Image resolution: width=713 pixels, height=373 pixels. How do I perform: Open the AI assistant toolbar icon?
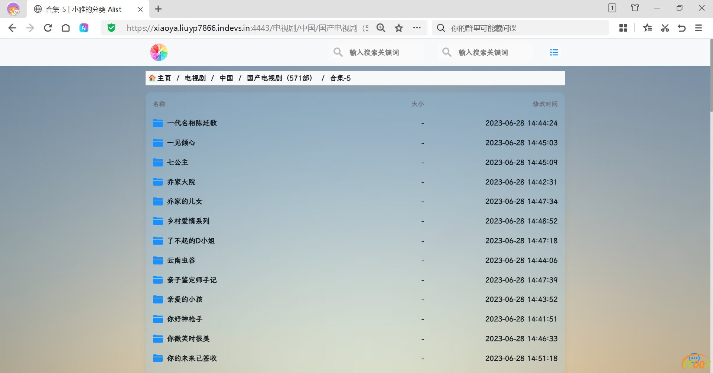84,28
